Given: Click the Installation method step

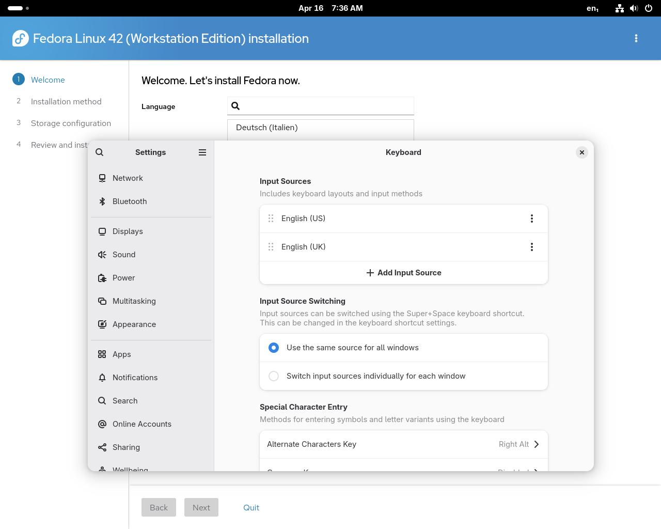Looking at the screenshot, I should click(66, 102).
